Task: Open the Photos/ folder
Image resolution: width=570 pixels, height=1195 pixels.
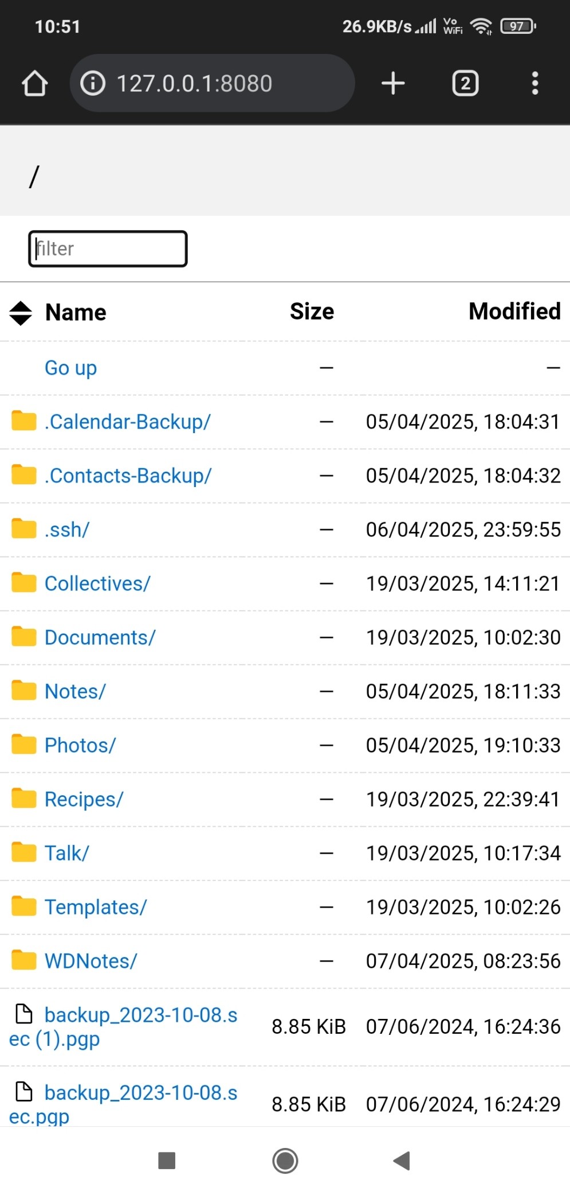Action: pos(80,745)
